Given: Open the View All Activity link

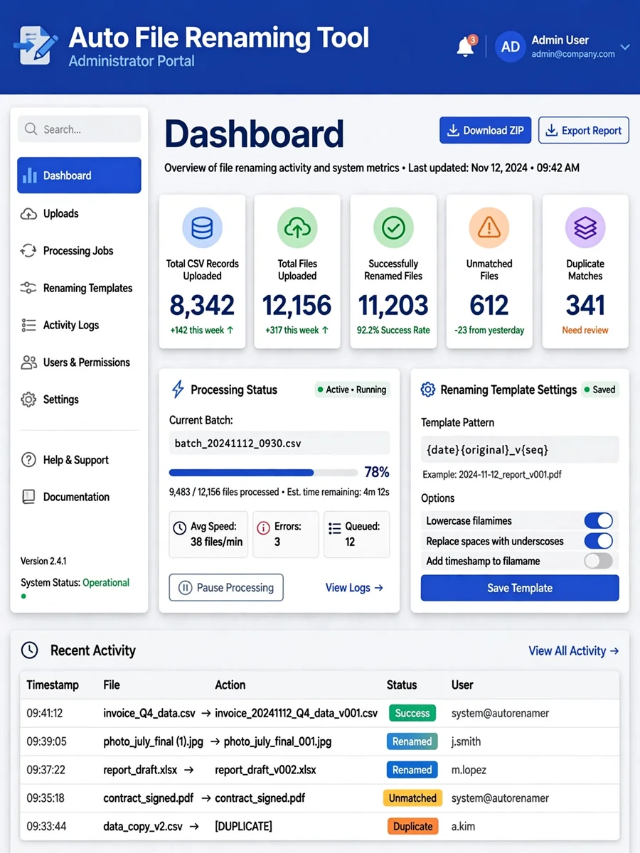Looking at the screenshot, I should pyautogui.click(x=574, y=650).
